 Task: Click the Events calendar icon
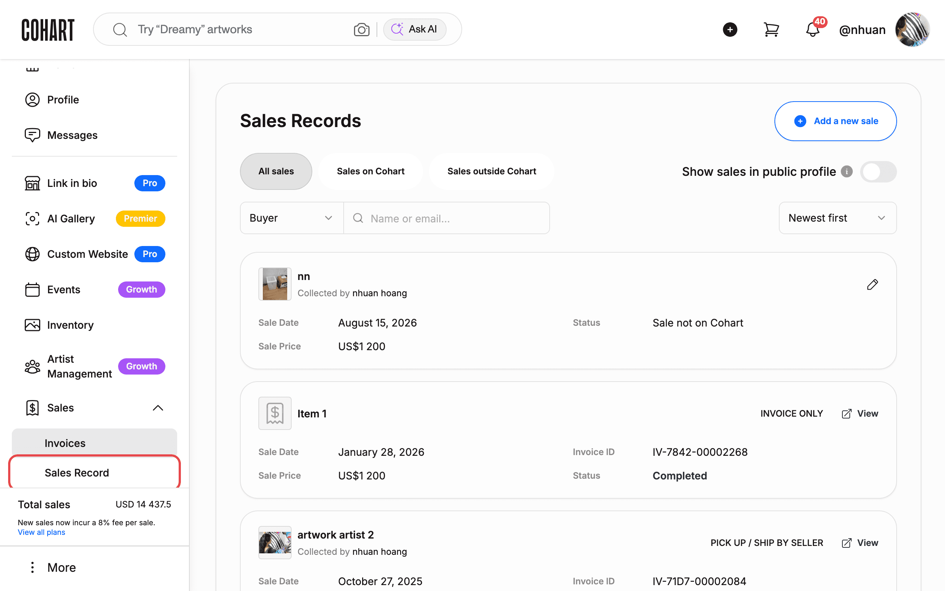pos(32,290)
